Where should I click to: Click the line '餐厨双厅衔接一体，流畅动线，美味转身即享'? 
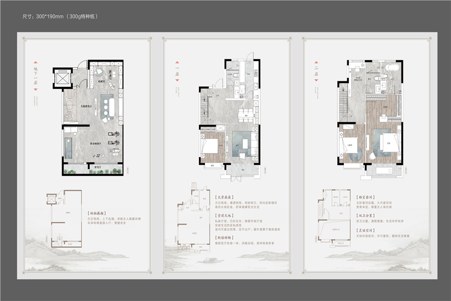tap(245, 243)
